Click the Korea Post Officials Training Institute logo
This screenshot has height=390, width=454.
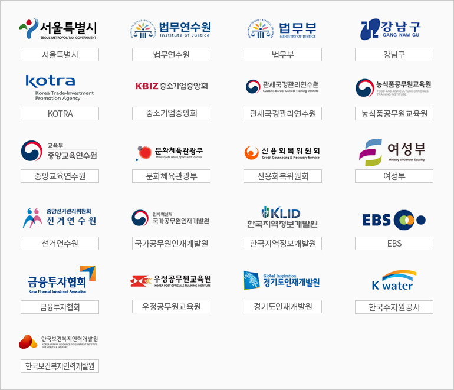pyautogui.click(x=170, y=281)
